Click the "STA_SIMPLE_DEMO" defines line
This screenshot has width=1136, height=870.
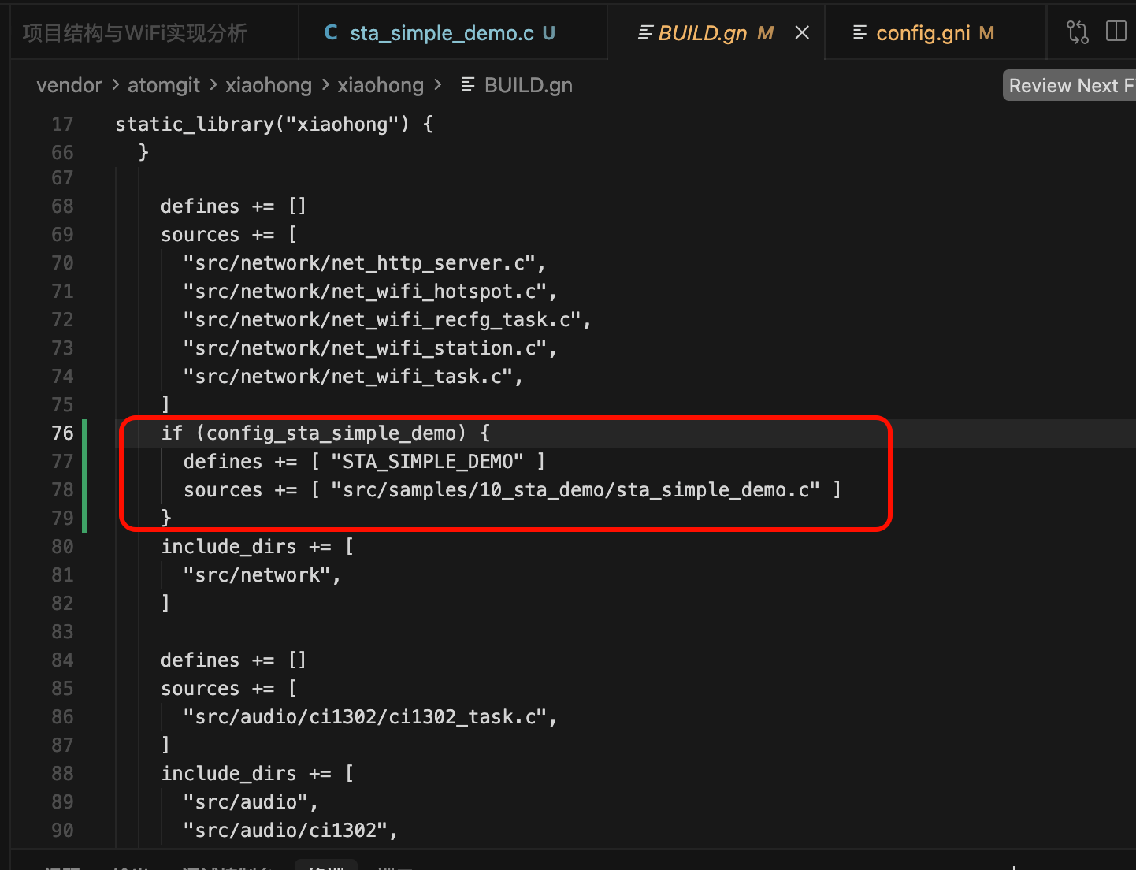364,461
